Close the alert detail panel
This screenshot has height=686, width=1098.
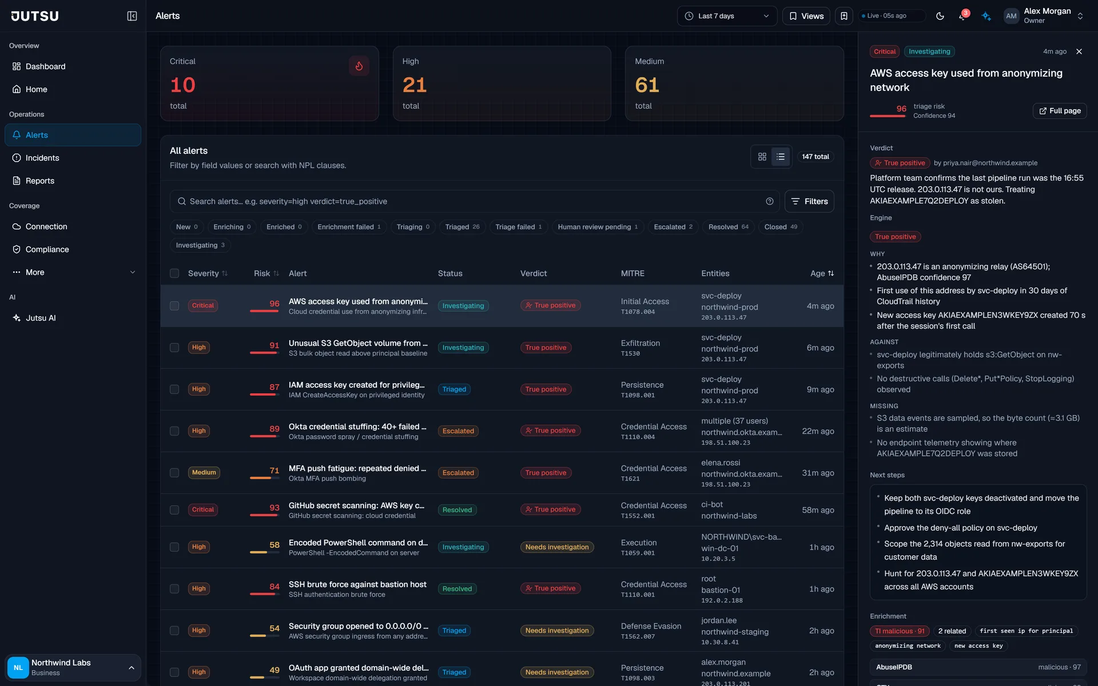[x=1079, y=51]
